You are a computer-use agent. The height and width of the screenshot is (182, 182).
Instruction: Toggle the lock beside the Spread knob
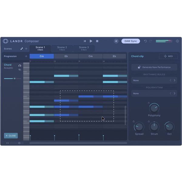pos(133,121)
